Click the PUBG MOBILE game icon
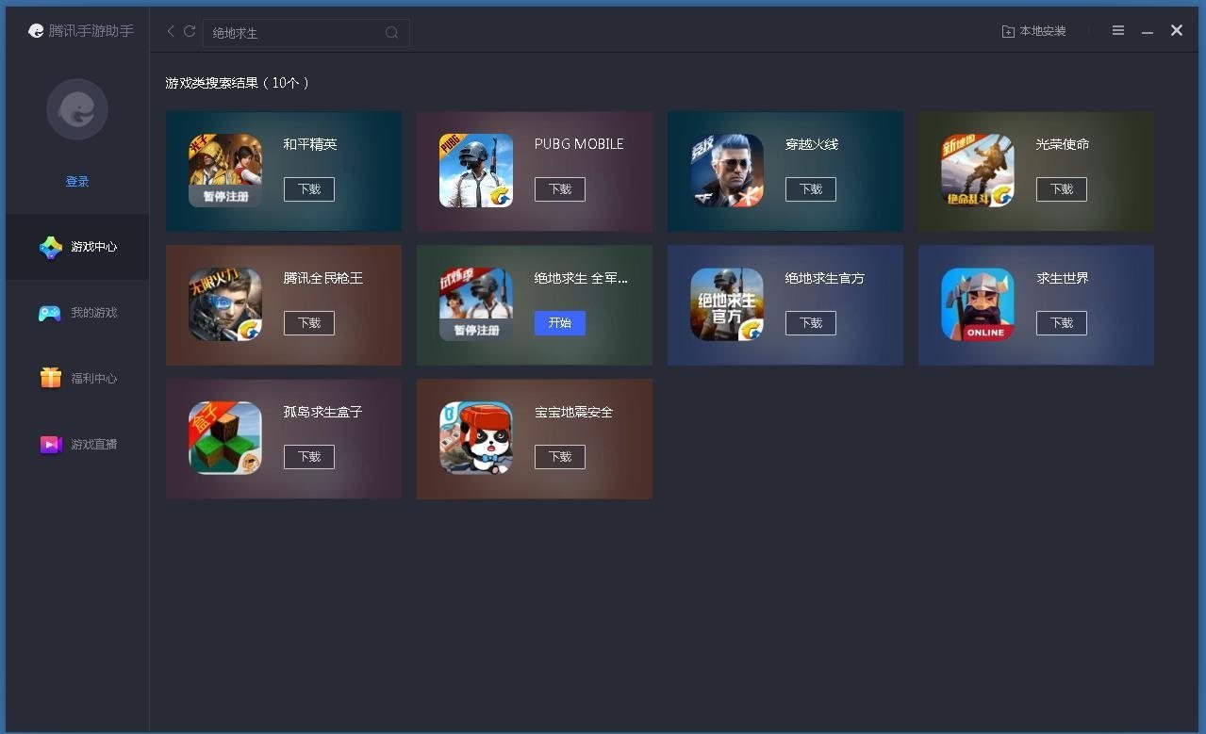This screenshot has width=1206, height=734. (x=476, y=171)
